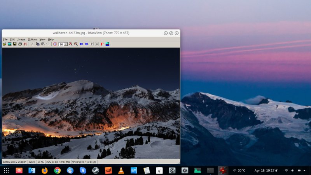Click the zoom value field showing 60
The width and height of the screenshot is (311, 175).
point(61,44)
